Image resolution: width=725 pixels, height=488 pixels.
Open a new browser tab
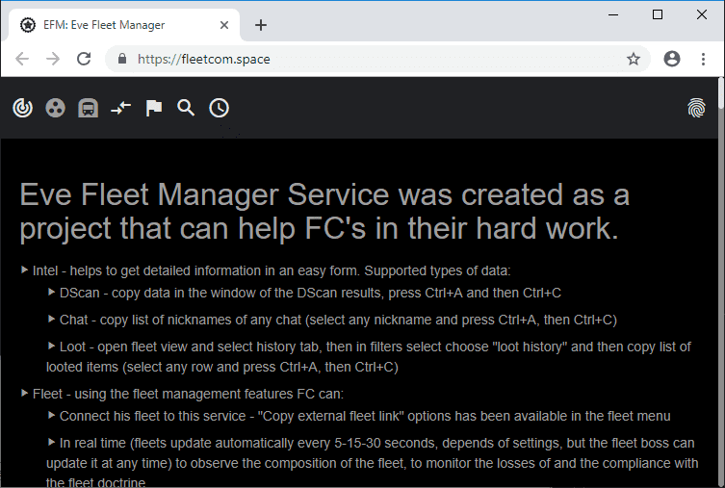260,25
